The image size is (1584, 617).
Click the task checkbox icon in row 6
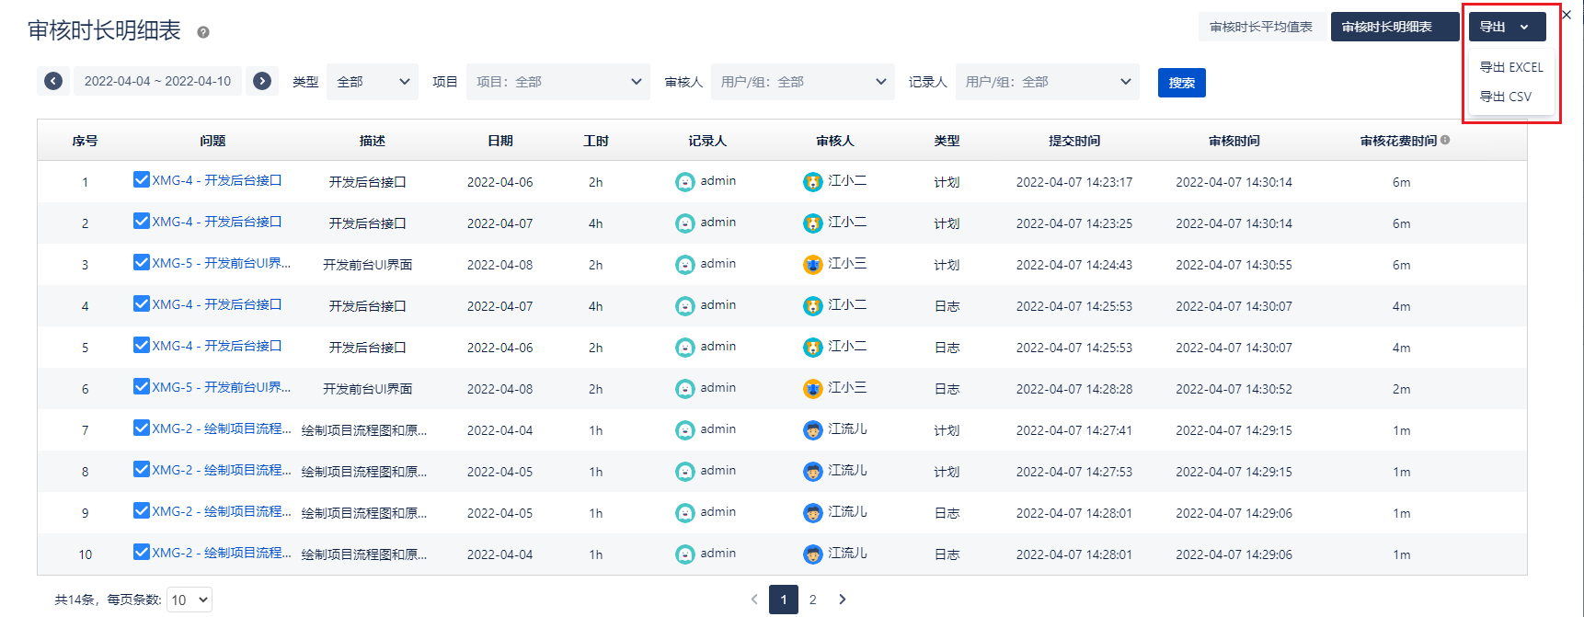142,386
